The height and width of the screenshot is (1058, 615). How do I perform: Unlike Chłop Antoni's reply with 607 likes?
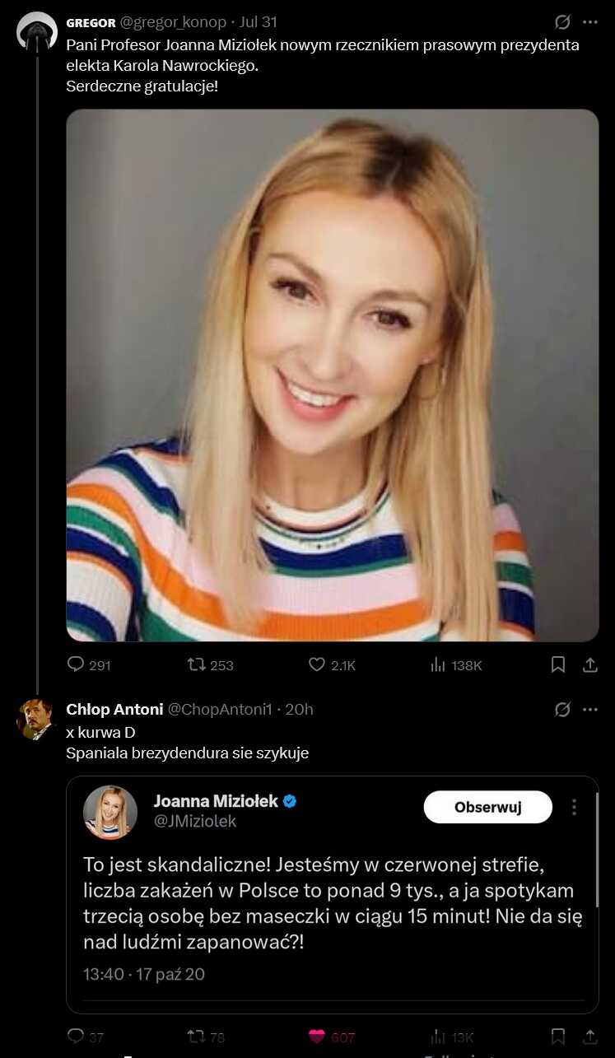(317, 1037)
